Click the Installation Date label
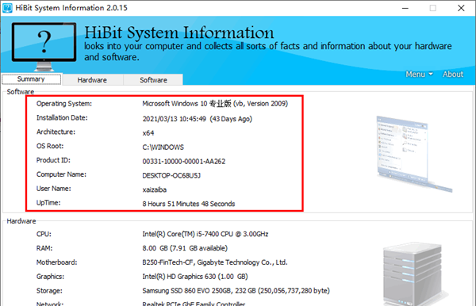Viewport: 476px width, 306px height. (x=62, y=117)
